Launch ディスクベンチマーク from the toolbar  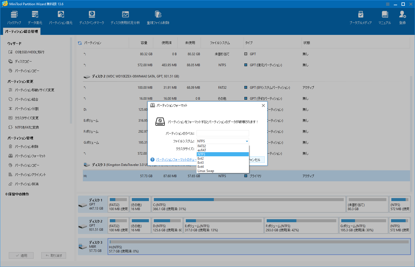[92, 17]
